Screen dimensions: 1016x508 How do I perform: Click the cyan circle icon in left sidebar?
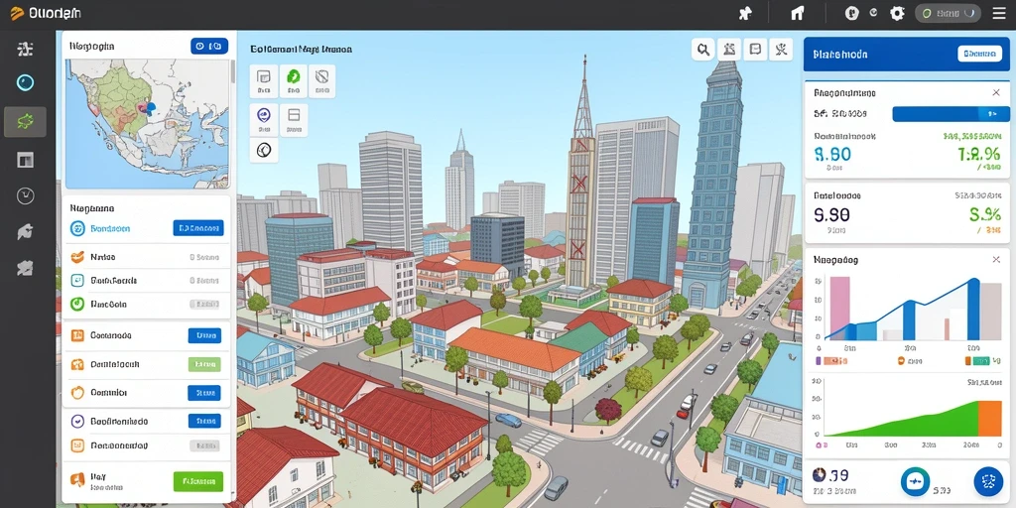25,82
